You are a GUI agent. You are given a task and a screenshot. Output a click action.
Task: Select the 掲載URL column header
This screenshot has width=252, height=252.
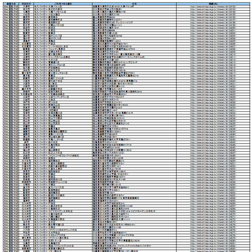pos(213,4)
